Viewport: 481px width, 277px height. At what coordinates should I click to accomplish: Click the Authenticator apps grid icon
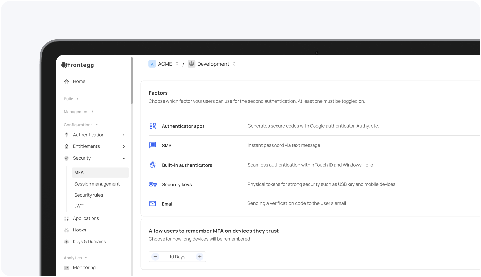pyautogui.click(x=152, y=126)
